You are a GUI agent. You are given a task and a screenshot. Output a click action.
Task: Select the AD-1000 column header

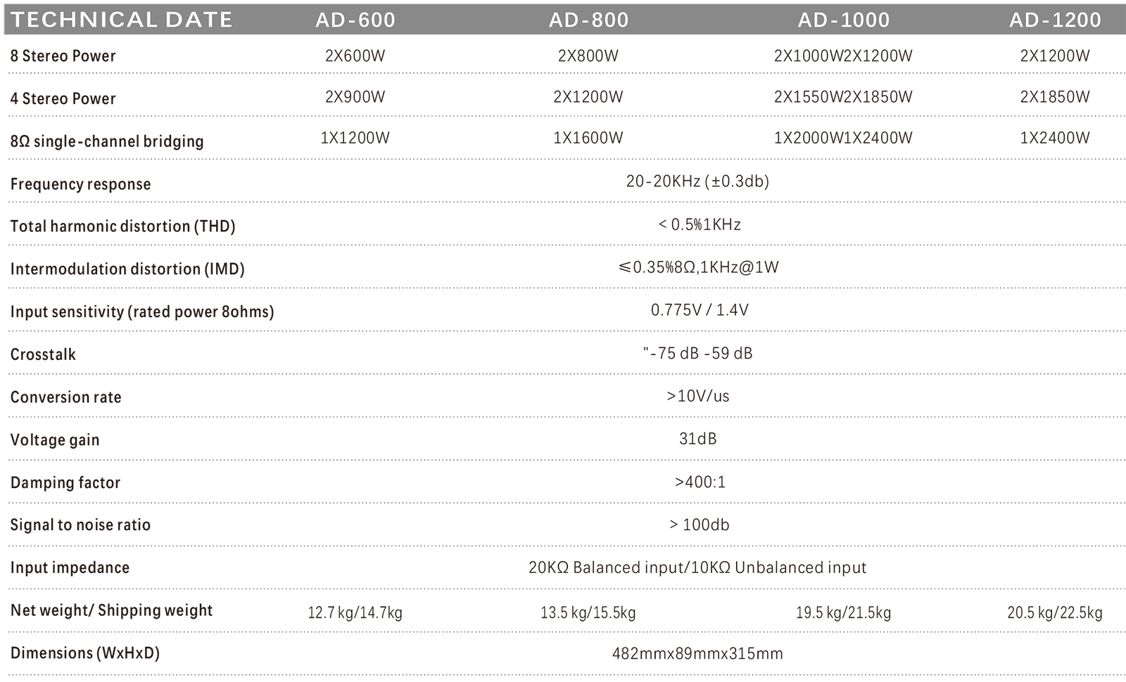pyautogui.click(x=843, y=20)
